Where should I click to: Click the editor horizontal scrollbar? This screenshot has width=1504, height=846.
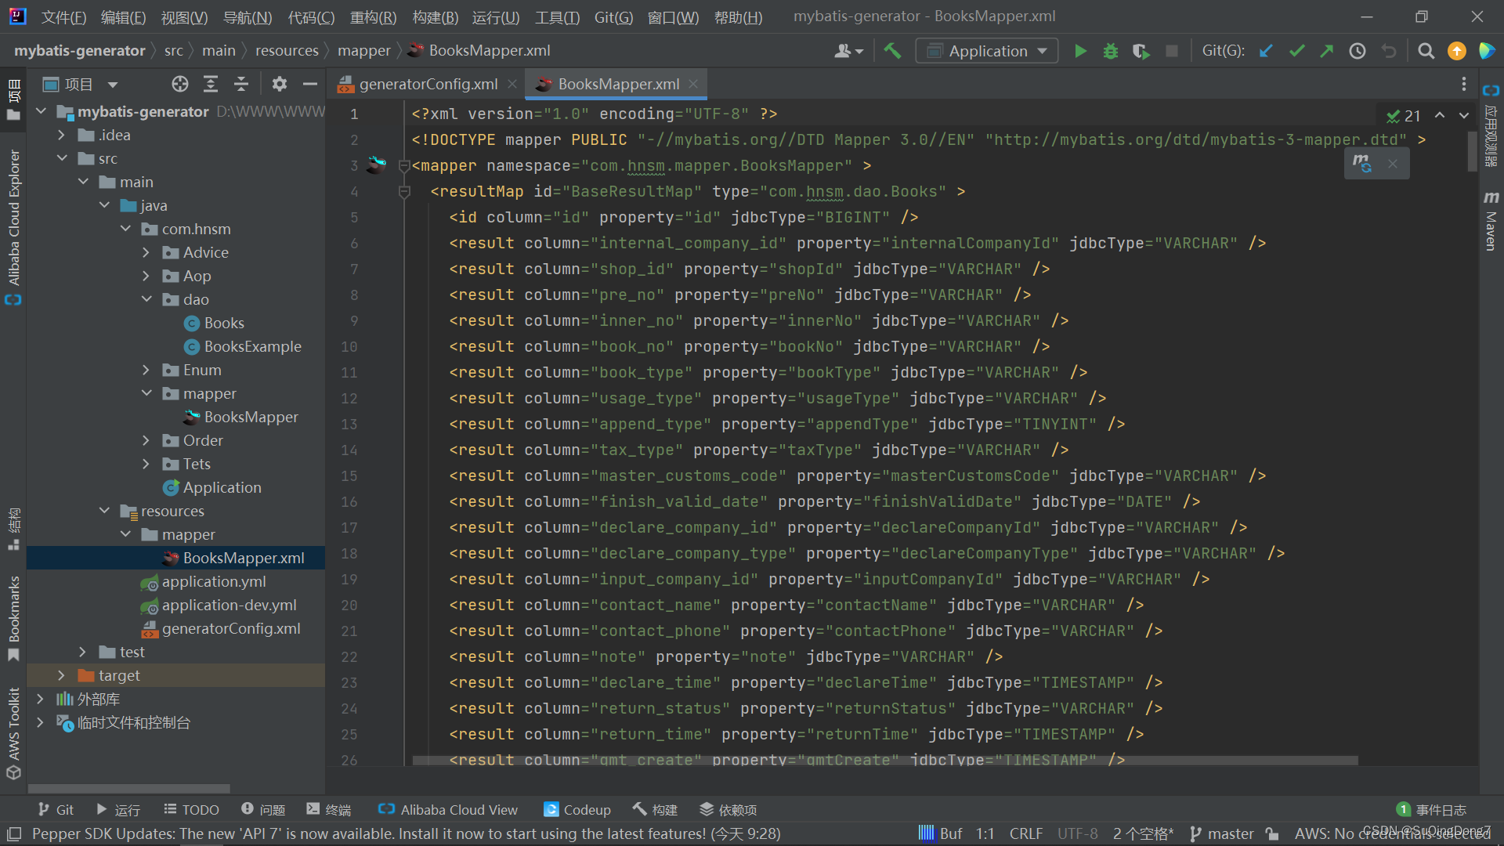click(885, 760)
